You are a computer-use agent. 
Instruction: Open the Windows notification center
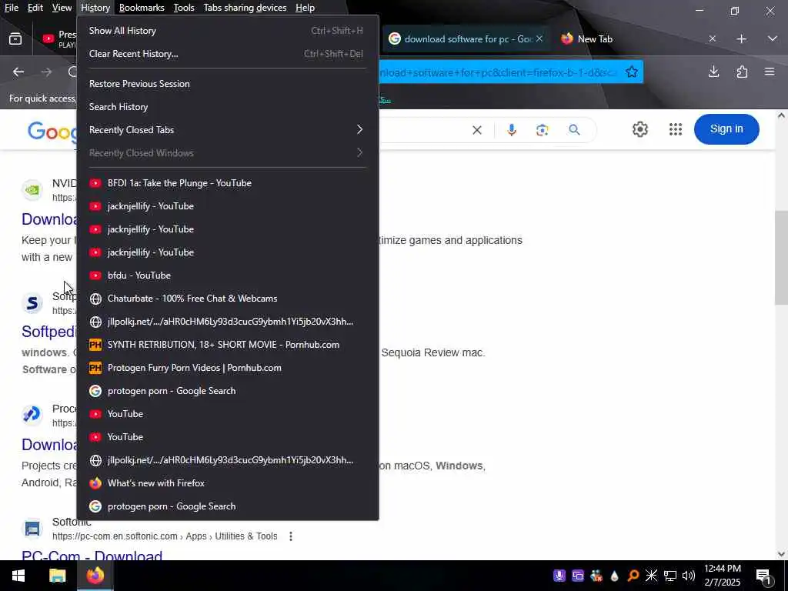(x=763, y=576)
